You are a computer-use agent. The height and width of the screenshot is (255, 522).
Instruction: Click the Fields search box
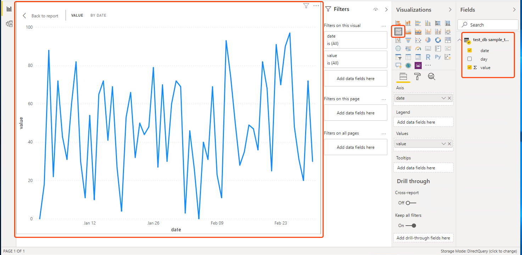tap(488, 25)
